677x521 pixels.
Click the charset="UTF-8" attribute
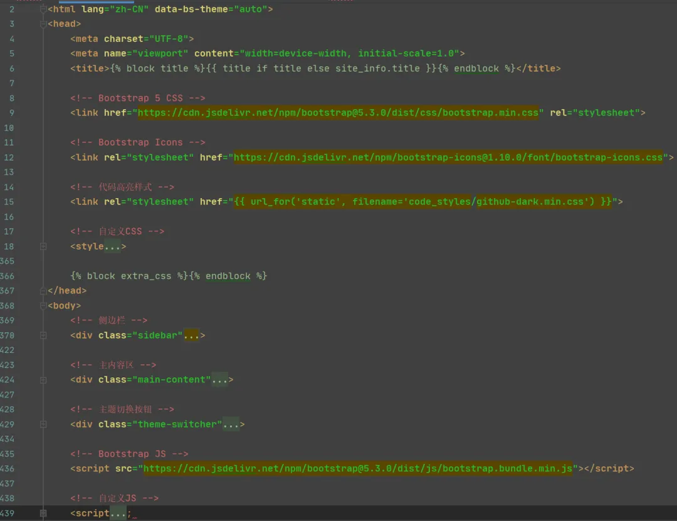(146, 39)
